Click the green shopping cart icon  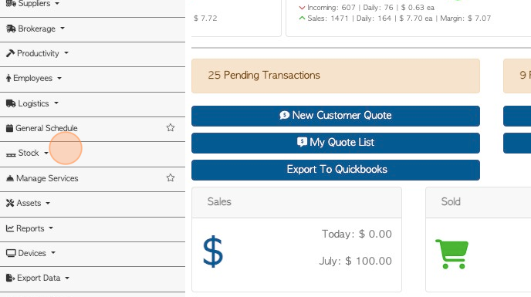452,254
